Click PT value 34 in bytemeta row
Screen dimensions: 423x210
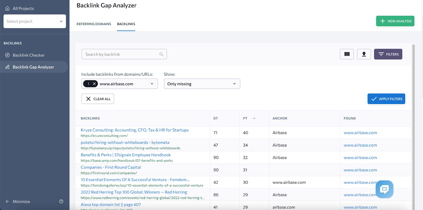[245, 145]
